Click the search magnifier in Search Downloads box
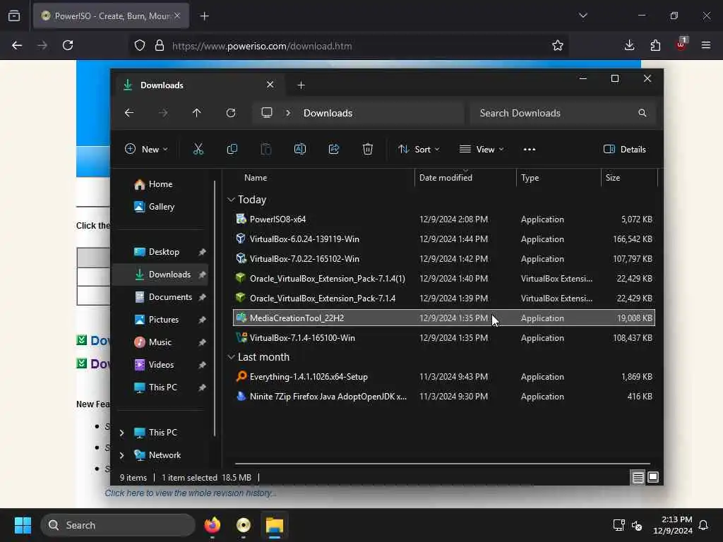 pos(642,113)
